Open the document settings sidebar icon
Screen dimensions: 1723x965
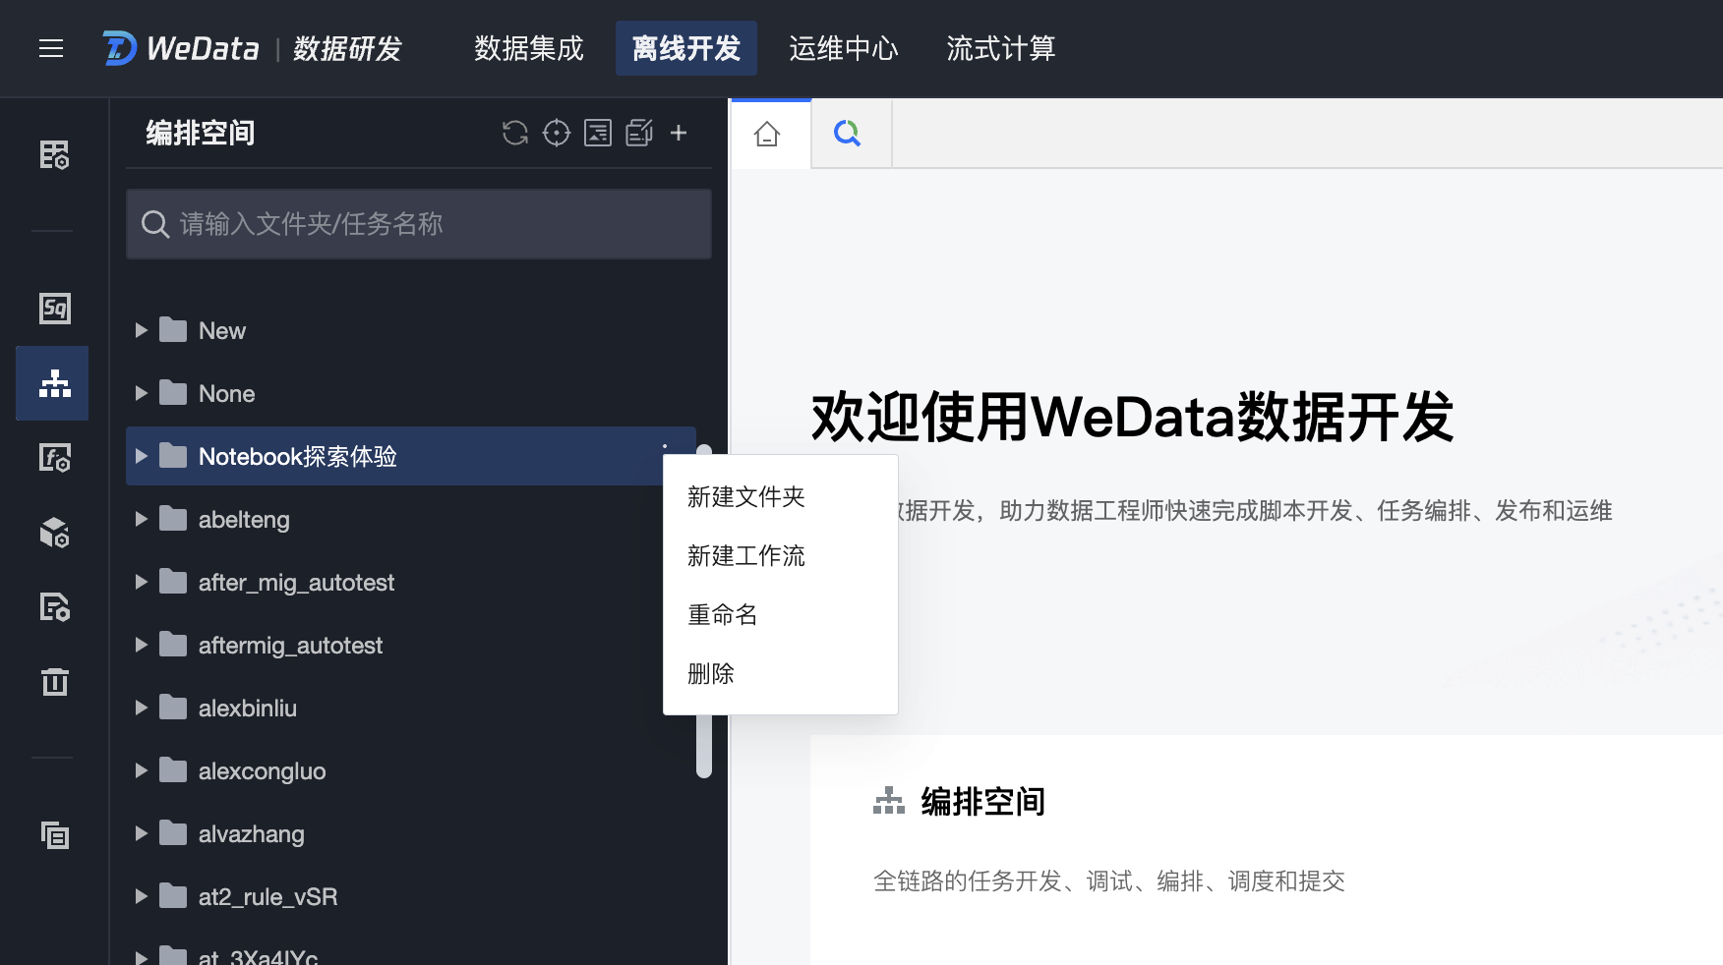54,607
